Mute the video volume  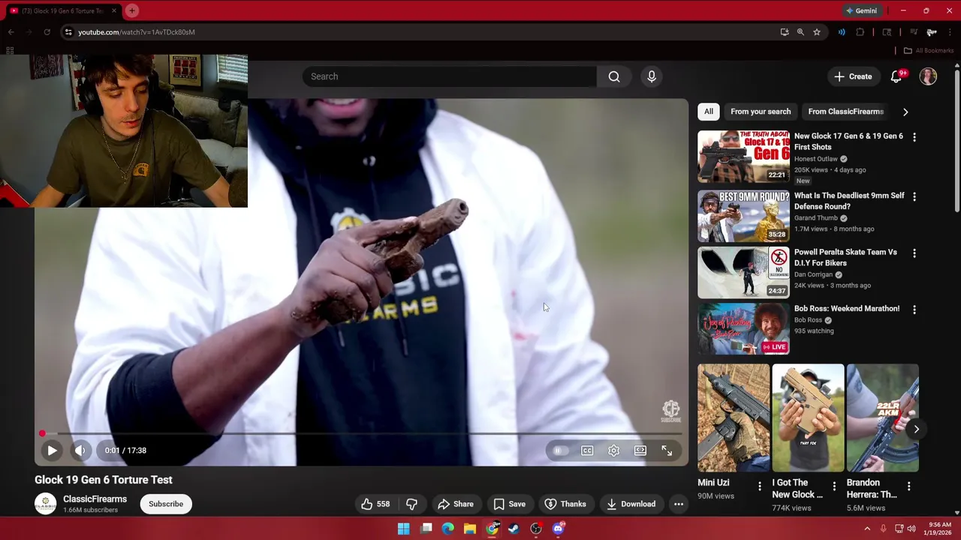point(80,451)
